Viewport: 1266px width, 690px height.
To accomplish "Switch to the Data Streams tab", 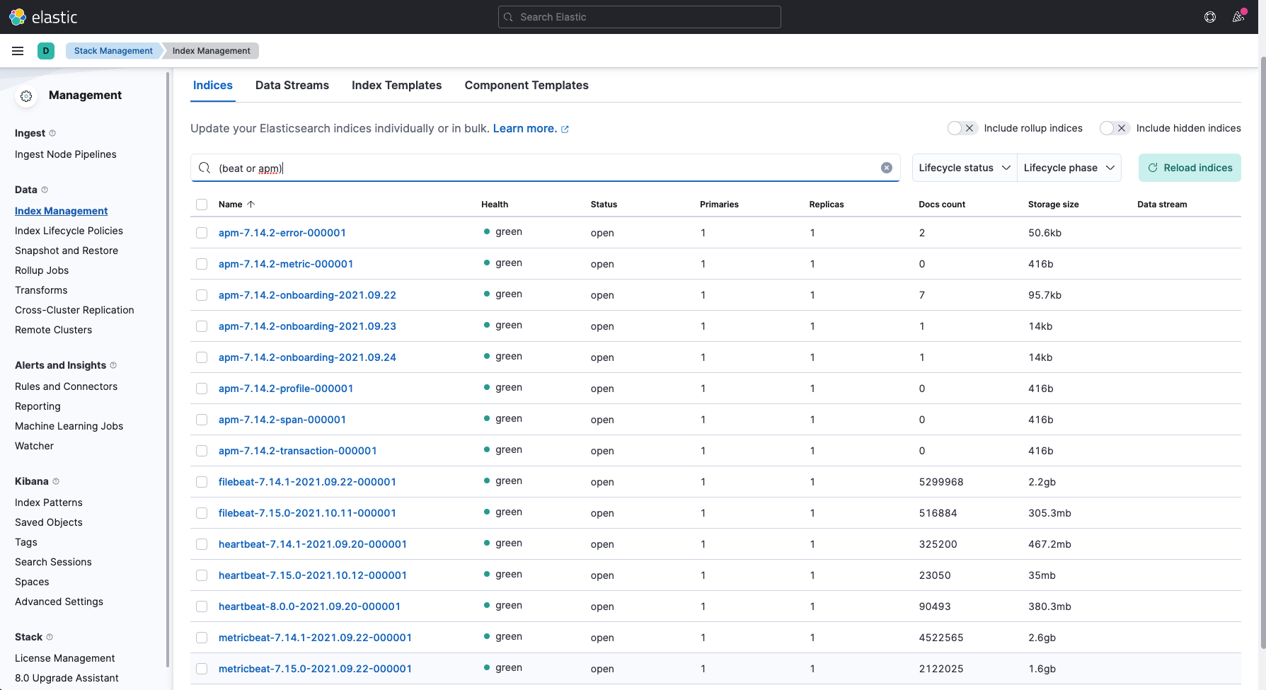I will (x=292, y=85).
